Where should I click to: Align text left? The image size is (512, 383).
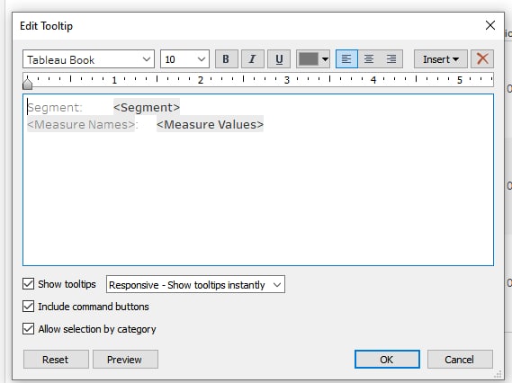[x=346, y=59]
